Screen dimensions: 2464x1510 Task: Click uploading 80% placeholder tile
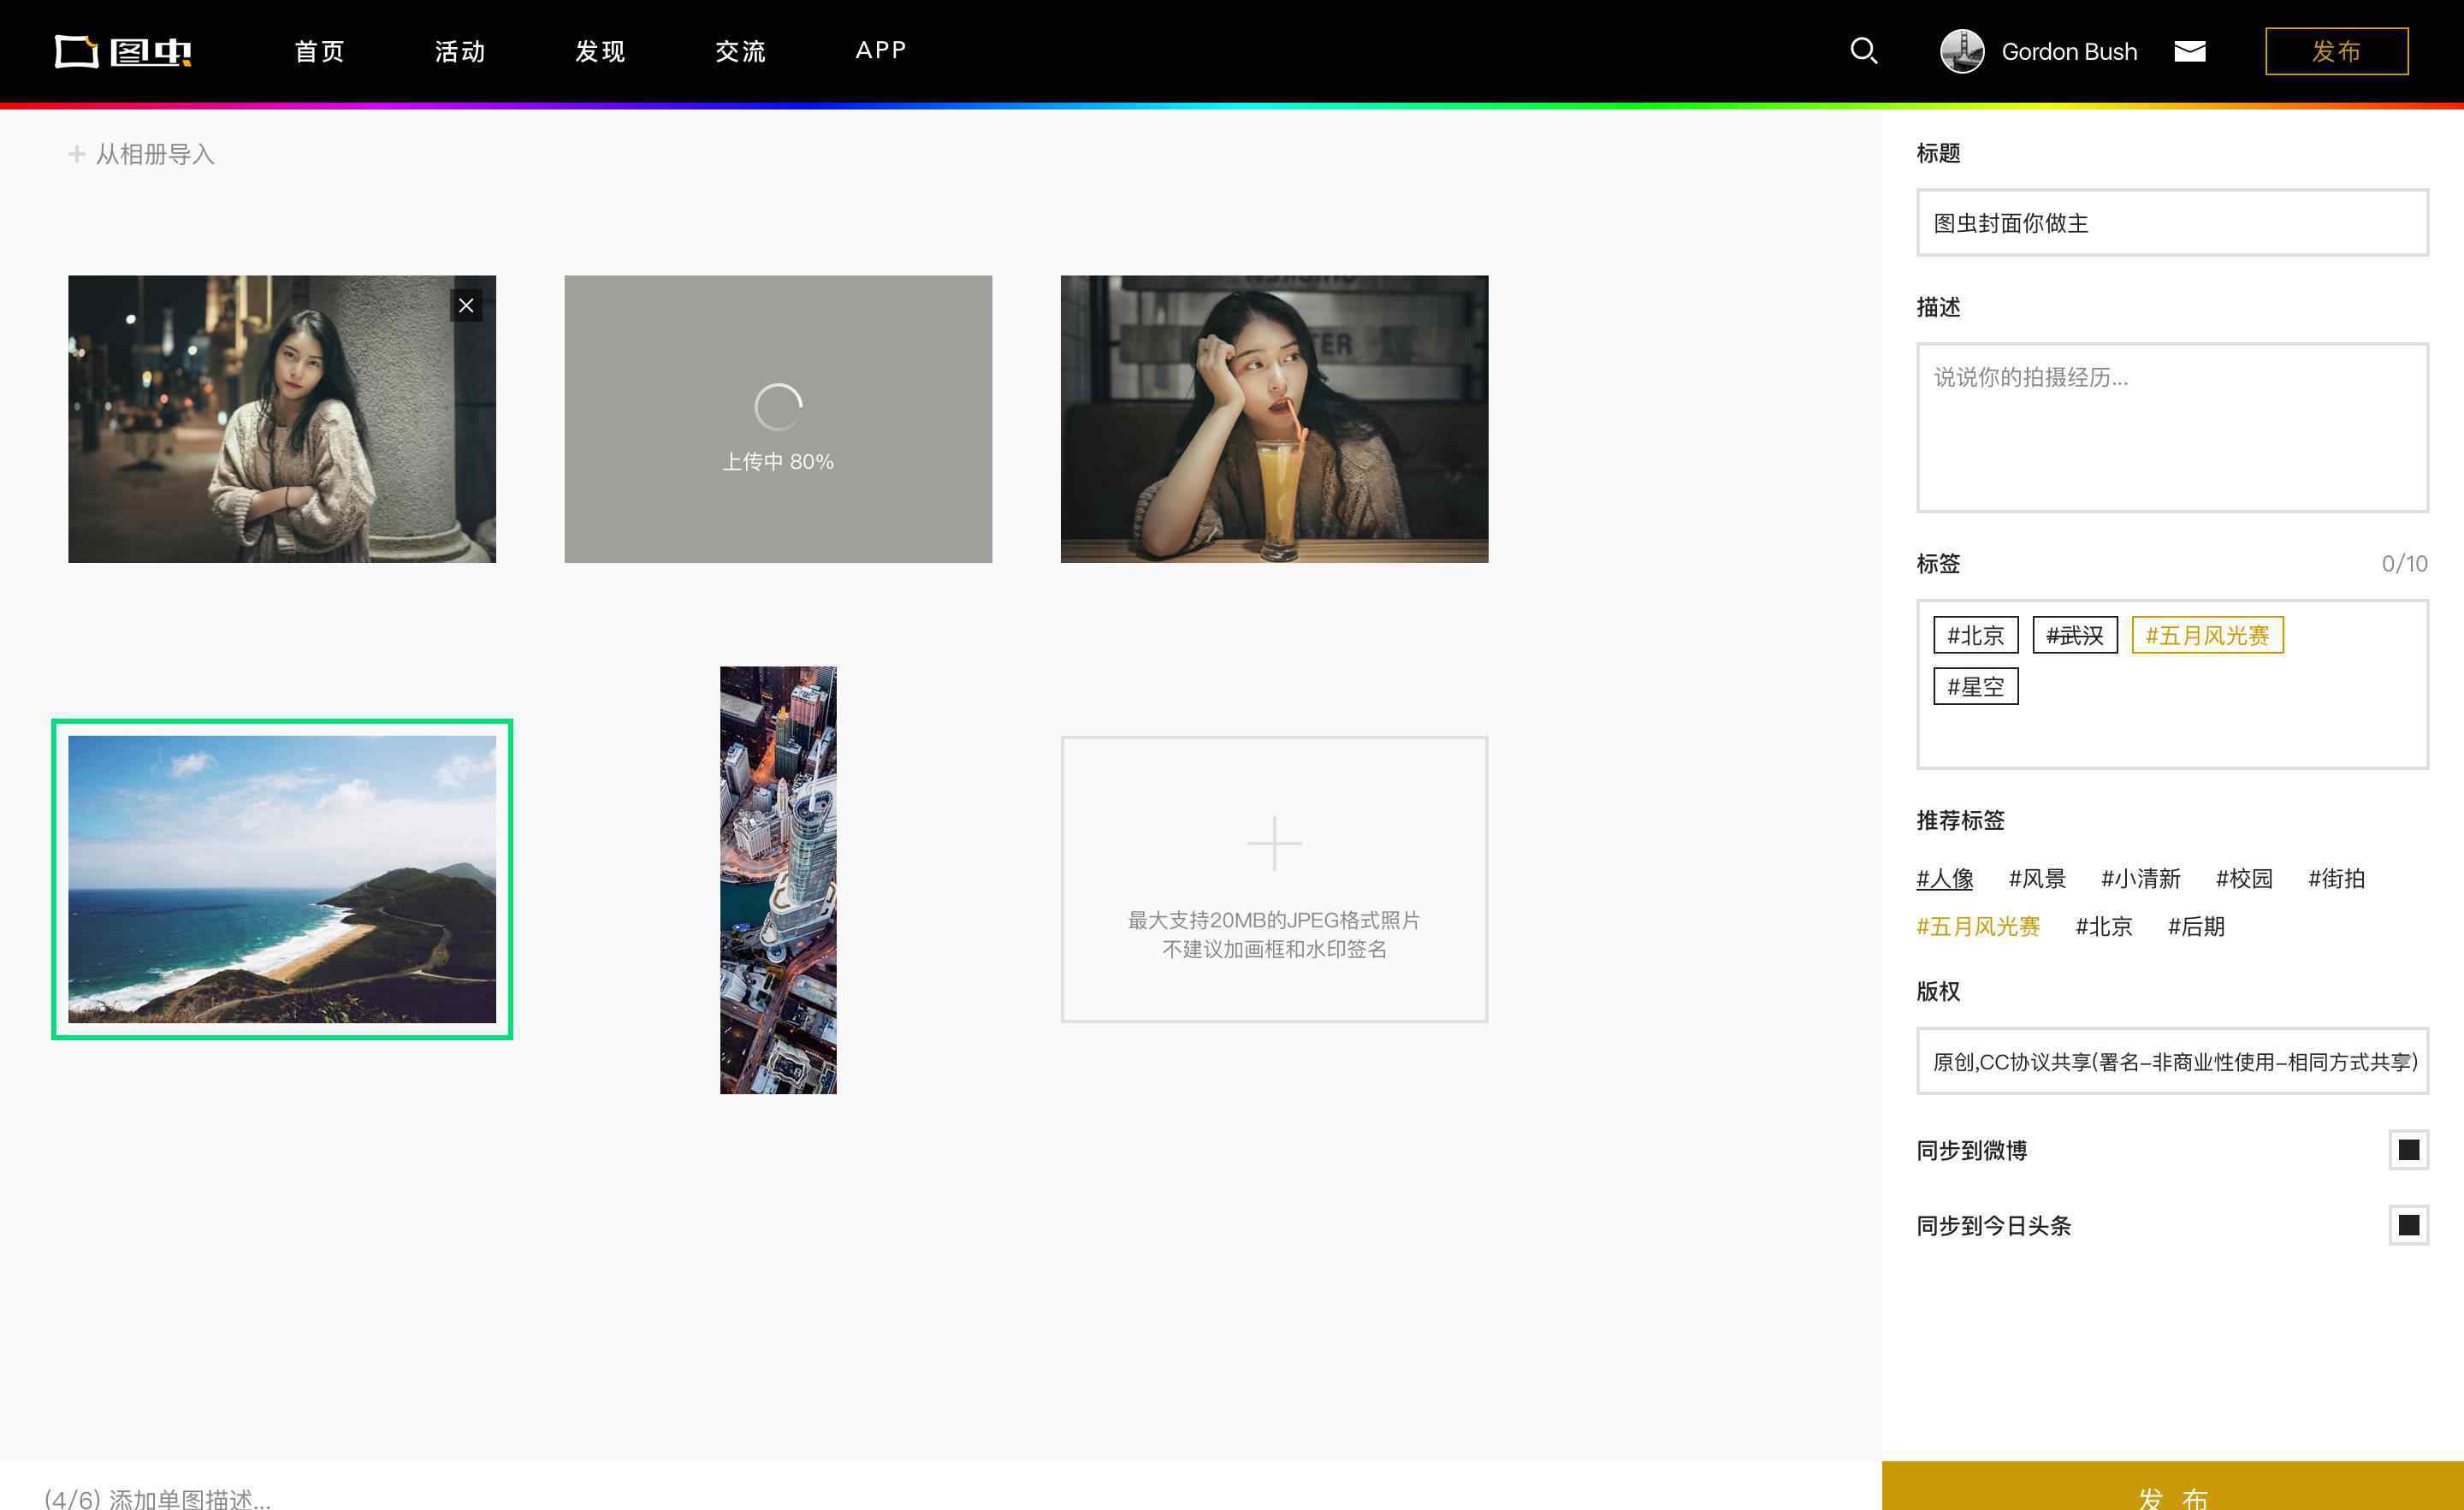click(x=778, y=419)
